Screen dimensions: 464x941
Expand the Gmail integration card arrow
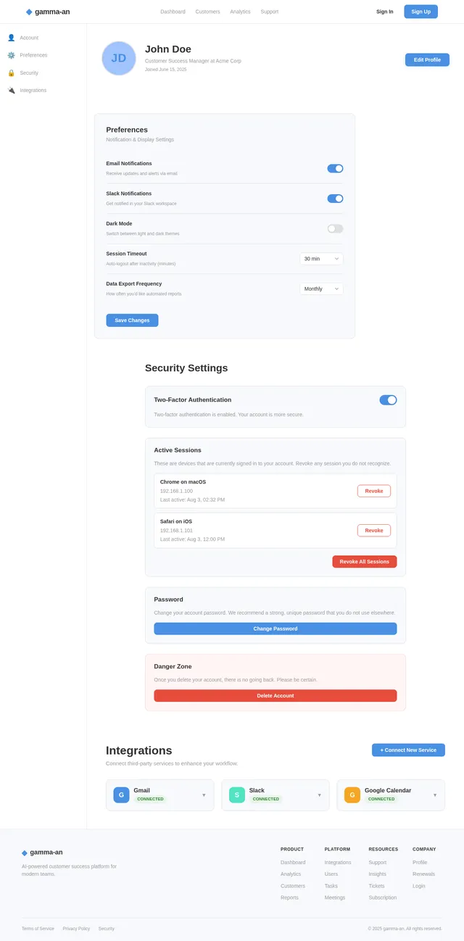pyautogui.click(x=204, y=795)
